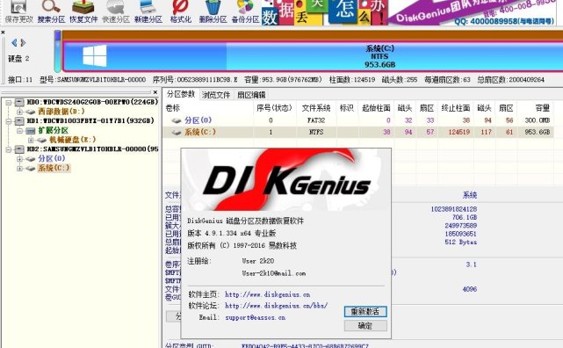Screen dimensions: 563x348
Task: Click the 706.1GB value in details
Action: click(x=465, y=217)
